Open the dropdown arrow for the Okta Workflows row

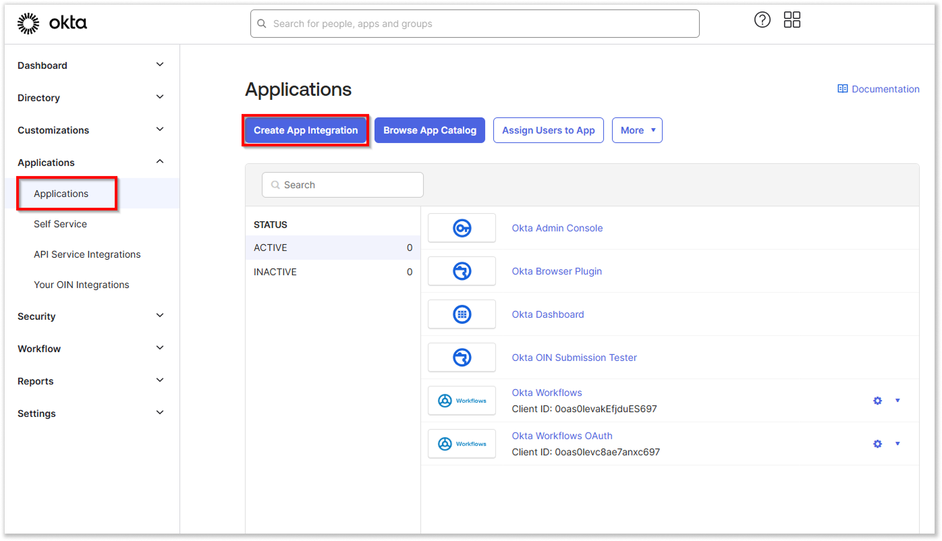(897, 401)
